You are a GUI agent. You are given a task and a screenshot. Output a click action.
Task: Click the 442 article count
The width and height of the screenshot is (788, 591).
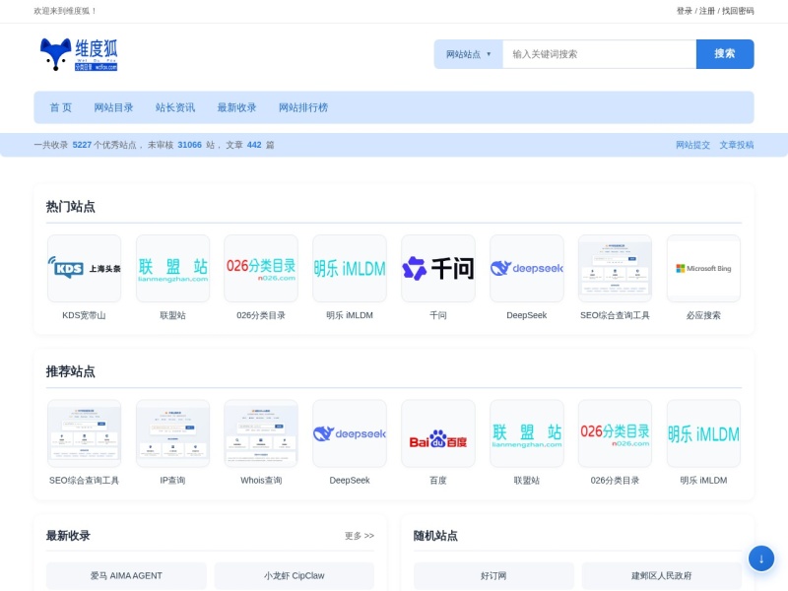click(x=254, y=145)
